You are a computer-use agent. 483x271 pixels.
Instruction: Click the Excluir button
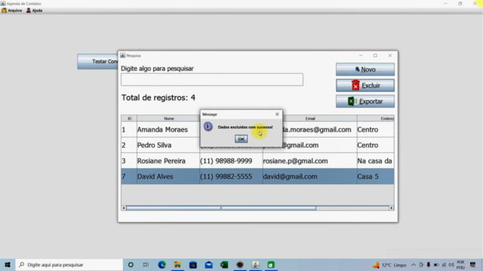[365, 85]
